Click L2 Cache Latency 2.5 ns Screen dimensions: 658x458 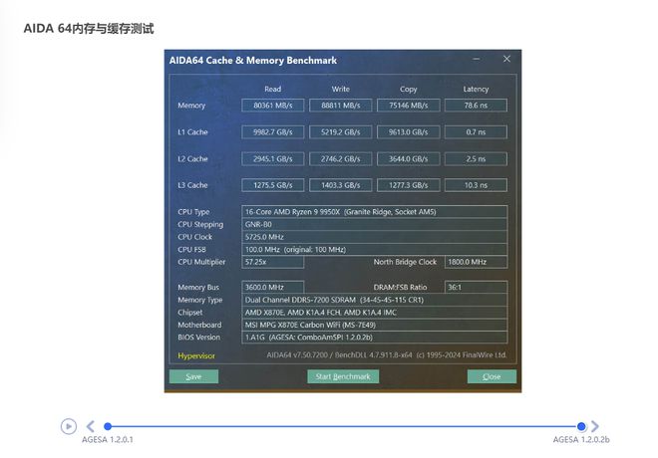point(476,159)
